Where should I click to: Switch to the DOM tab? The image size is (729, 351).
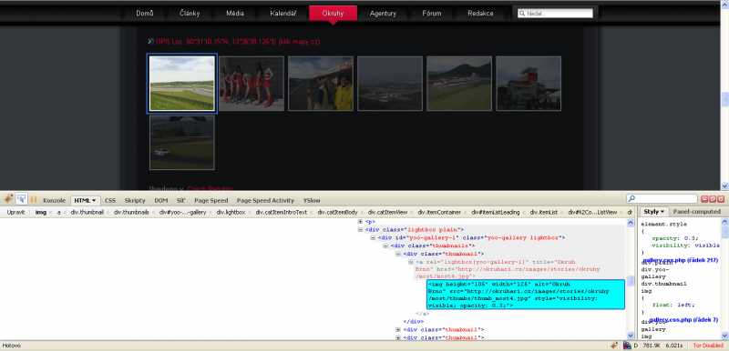coord(161,200)
